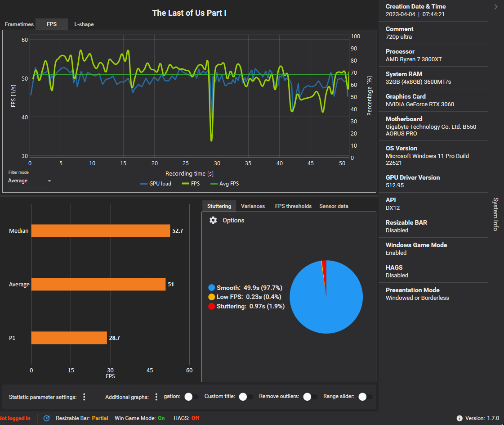This screenshot has height=425, width=504.
Task: Click 'AMD Ryzen 7 3800XT' processor value
Action: 414,59
